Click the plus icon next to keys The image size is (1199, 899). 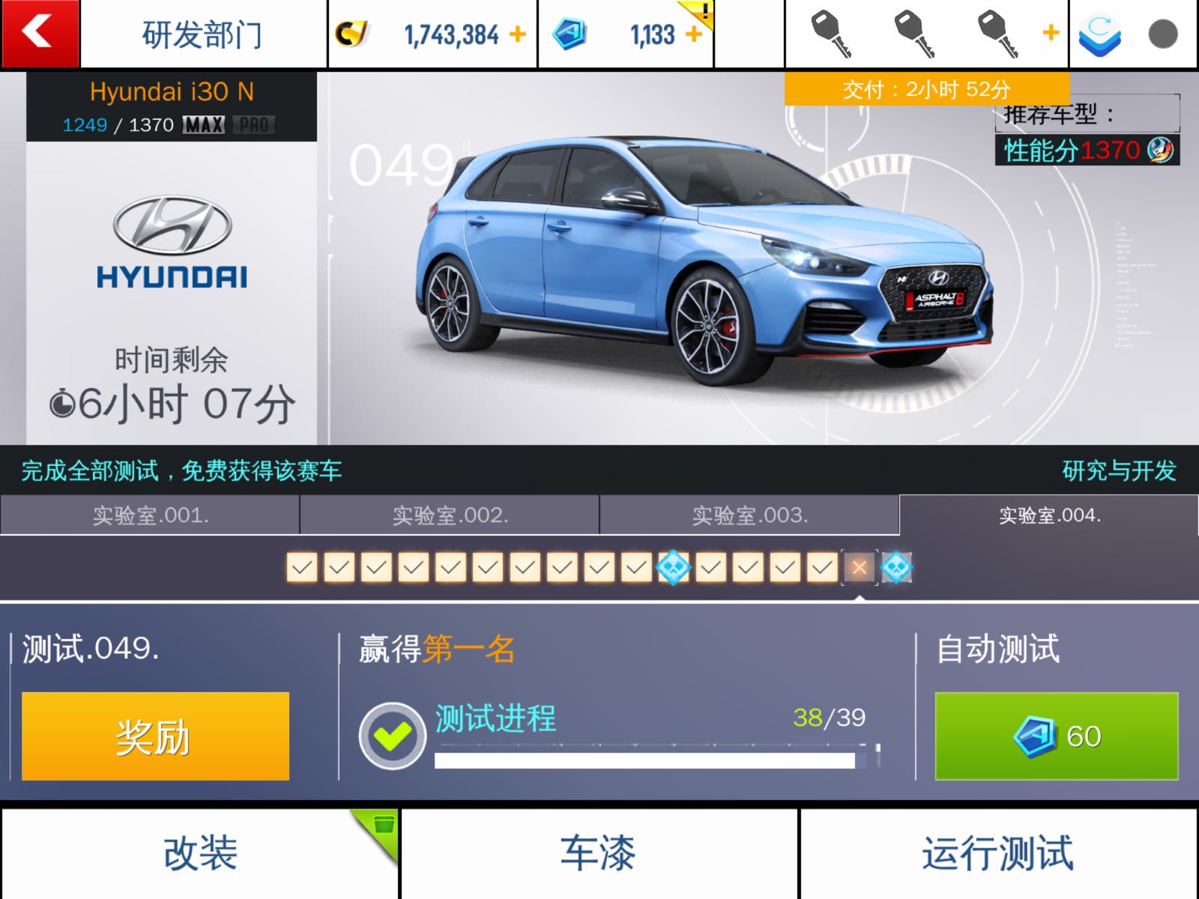coord(1051,32)
